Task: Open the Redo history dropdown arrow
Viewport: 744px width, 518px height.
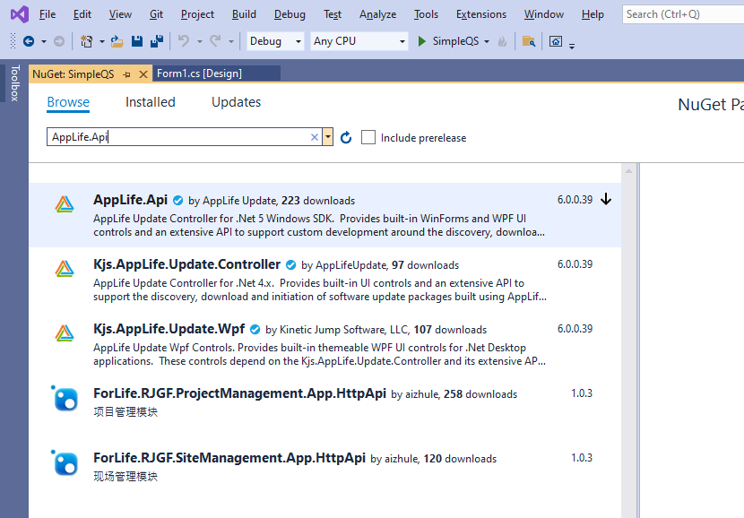Action: 231,42
